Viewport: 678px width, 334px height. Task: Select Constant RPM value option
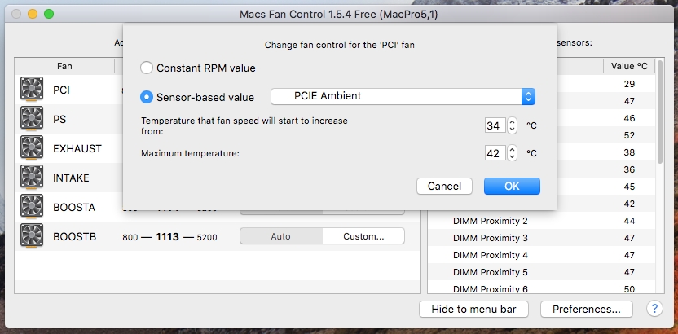147,68
